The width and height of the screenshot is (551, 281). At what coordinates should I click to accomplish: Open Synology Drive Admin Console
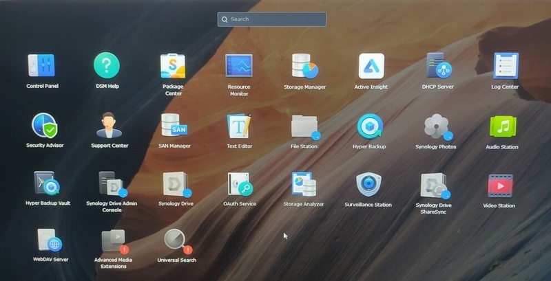click(x=112, y=184)
